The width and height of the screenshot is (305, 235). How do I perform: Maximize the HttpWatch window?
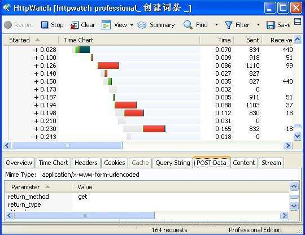283,8
